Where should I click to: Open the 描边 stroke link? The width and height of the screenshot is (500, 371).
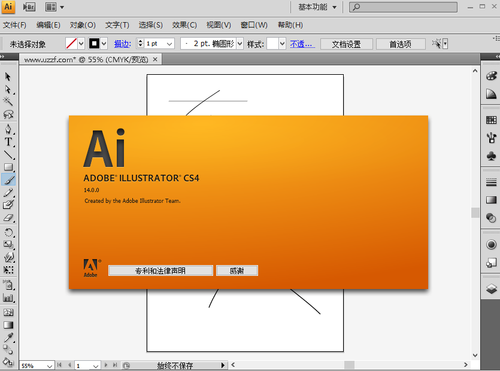[x=122, y=44]
